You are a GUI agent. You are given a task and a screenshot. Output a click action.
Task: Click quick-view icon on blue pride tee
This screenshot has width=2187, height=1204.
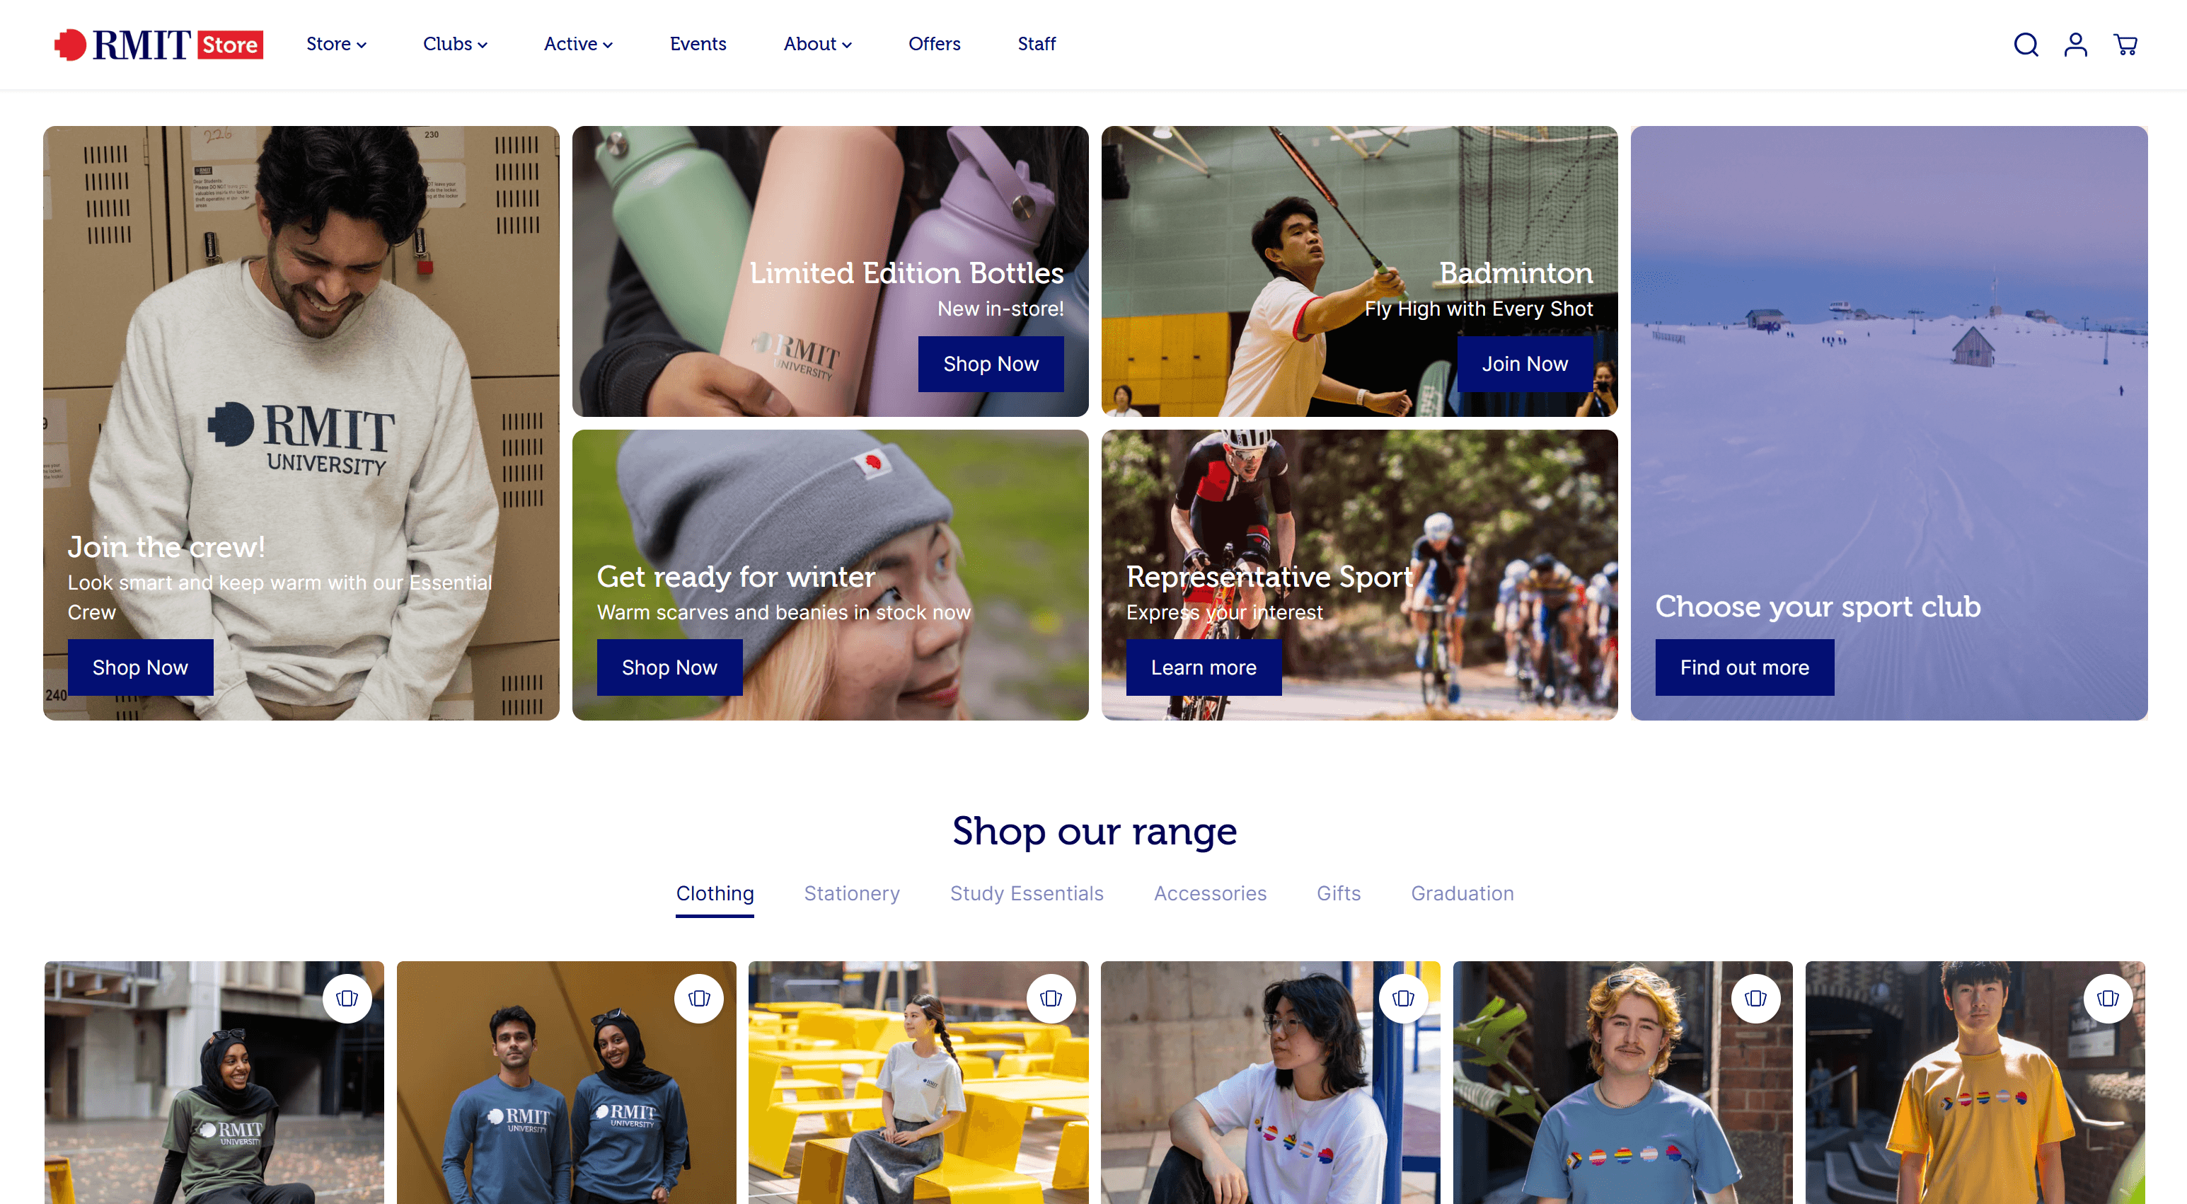[x=1755, y=999]
